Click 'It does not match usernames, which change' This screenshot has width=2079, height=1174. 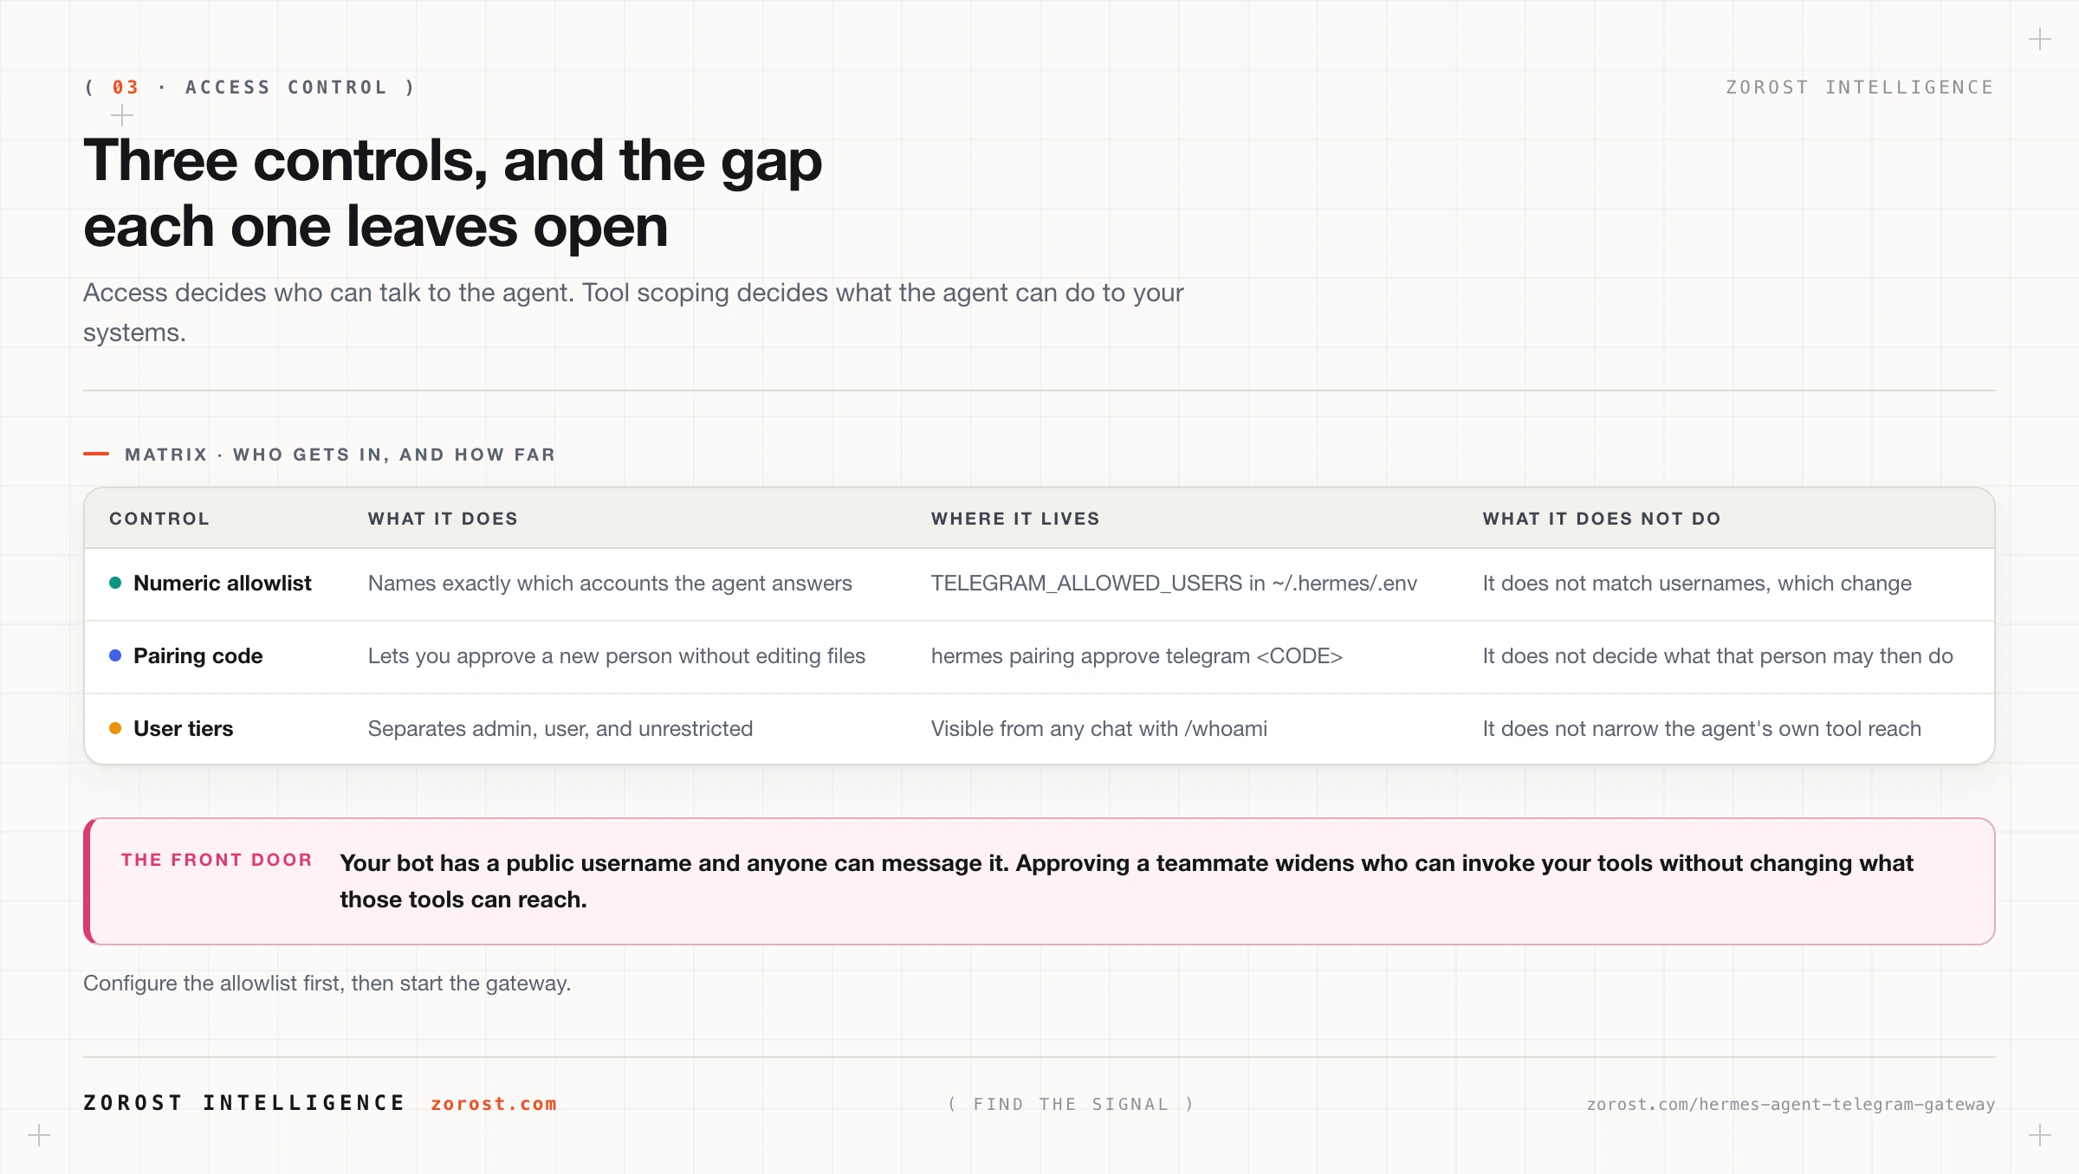click(x=1697, y=583)
